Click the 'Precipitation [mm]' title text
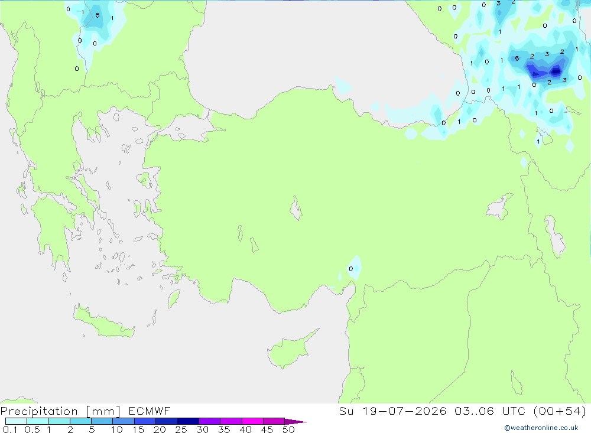Screen dimensions: 591x433 click(x=60, y=411)
